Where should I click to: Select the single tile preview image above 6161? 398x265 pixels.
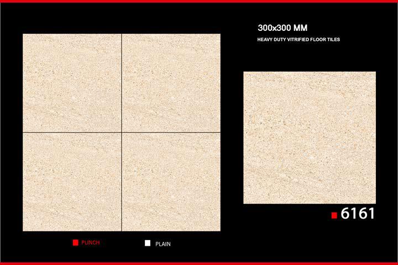(310, 137)
